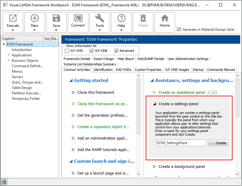Click the left pane scroll down arrow

139,174
